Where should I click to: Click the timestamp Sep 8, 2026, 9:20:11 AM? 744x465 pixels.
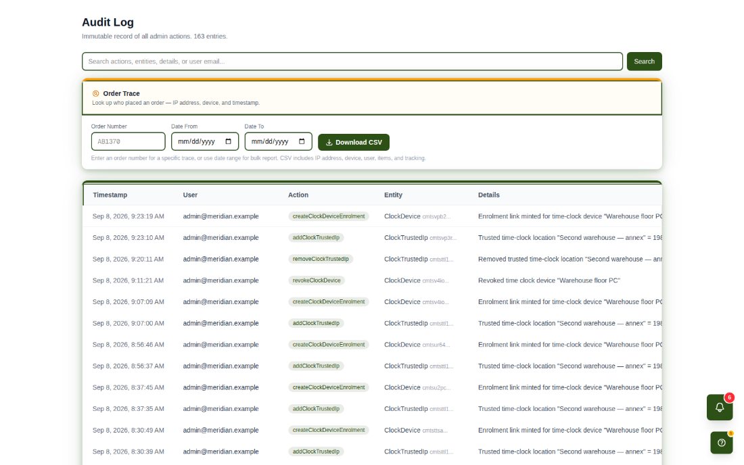(x=128, y=259)
